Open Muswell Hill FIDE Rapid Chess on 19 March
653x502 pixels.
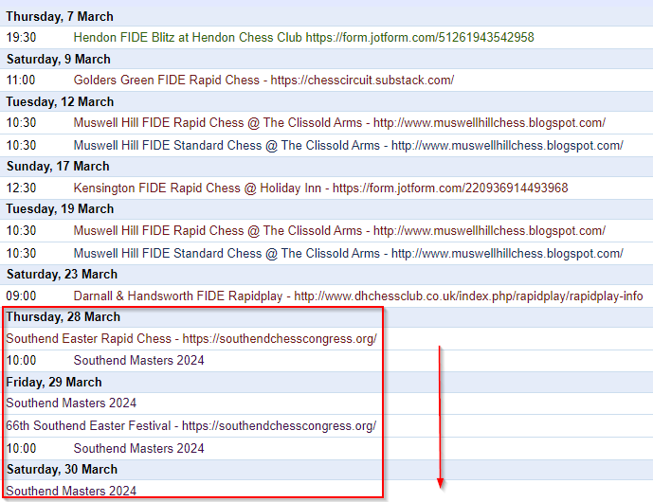[x=339, y=230]
